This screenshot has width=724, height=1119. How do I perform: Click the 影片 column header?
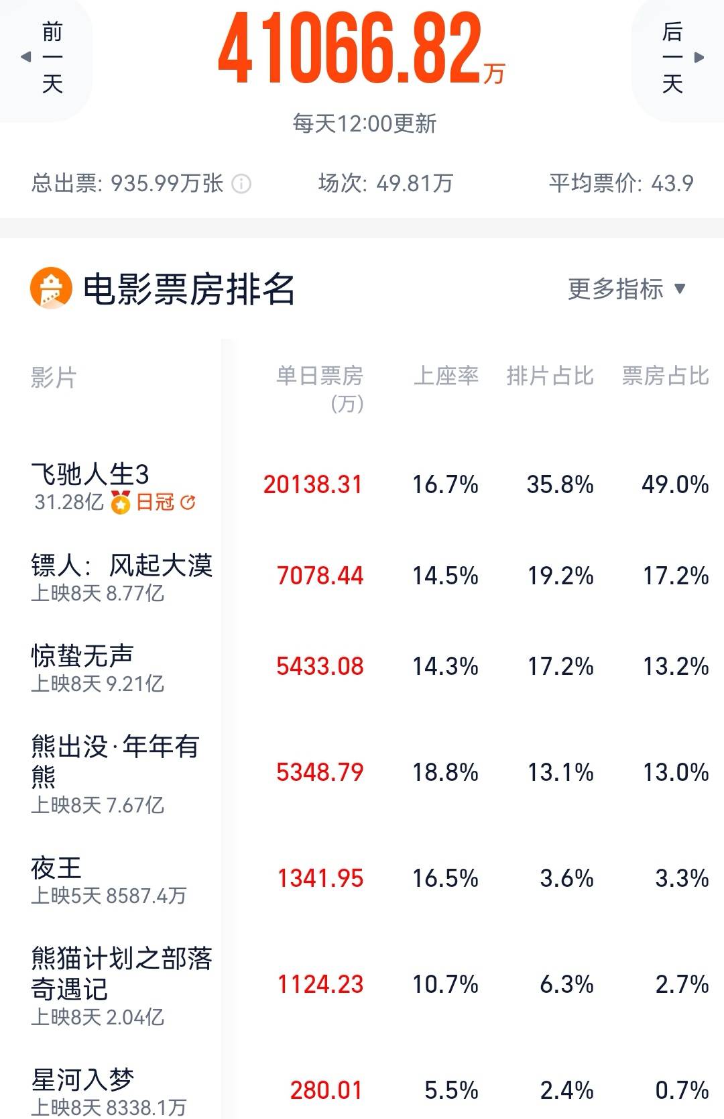[x=54, y=378]
